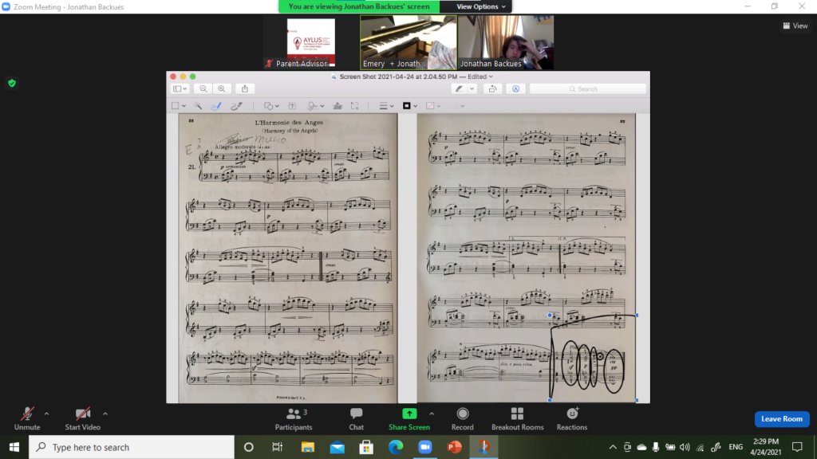Zoom out in the Preview toolbar

[203, 89]
